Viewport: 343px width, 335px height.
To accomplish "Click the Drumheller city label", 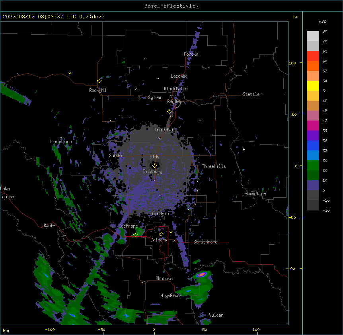I will [x=254, y=194].
